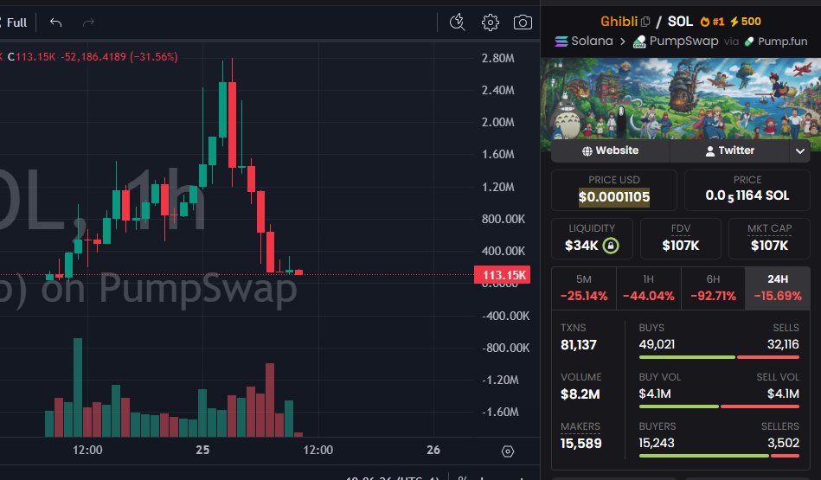Click the Ghibli token name
The height and width of the screenshot is (480, 821).
[x=619, y=22]
